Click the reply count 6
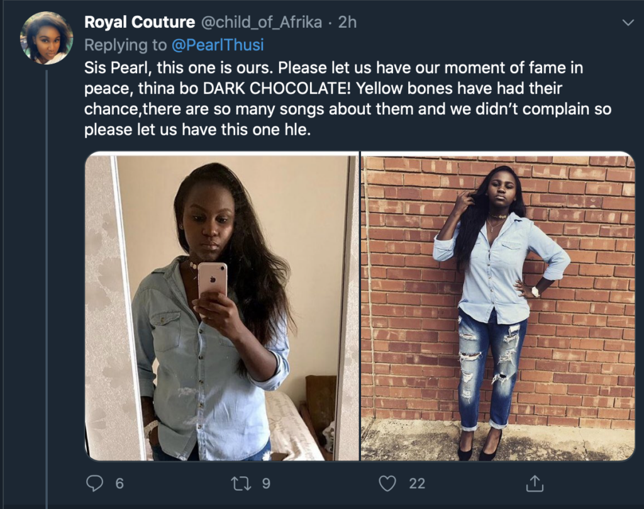Image resolution: width=644 pixels, height=509 pixels. pos(119,484)
